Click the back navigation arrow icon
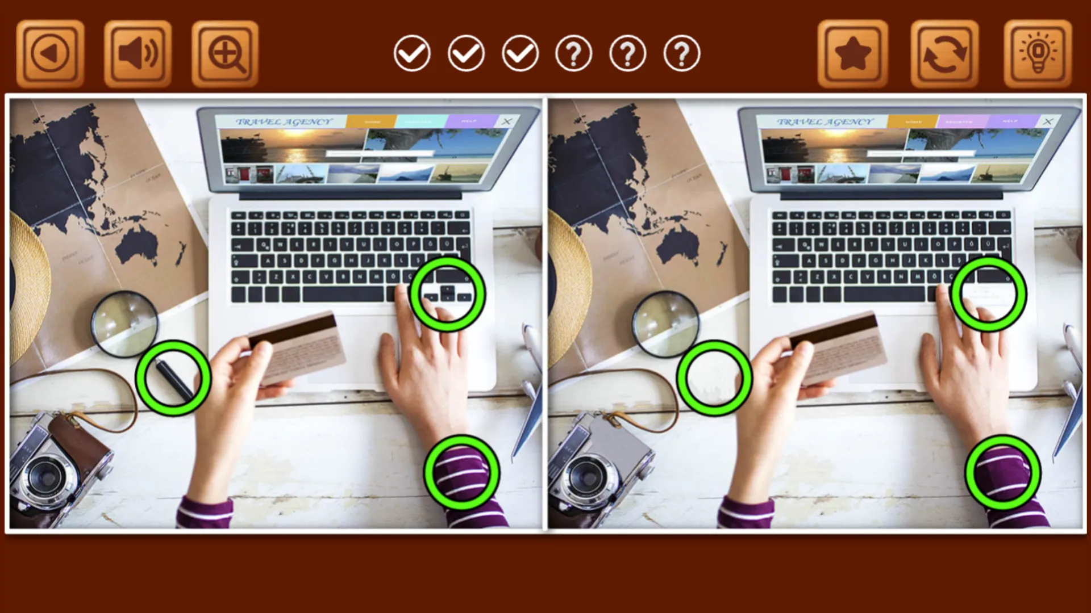The width and height of the screenshot is (1091, 613). (49, 52)
